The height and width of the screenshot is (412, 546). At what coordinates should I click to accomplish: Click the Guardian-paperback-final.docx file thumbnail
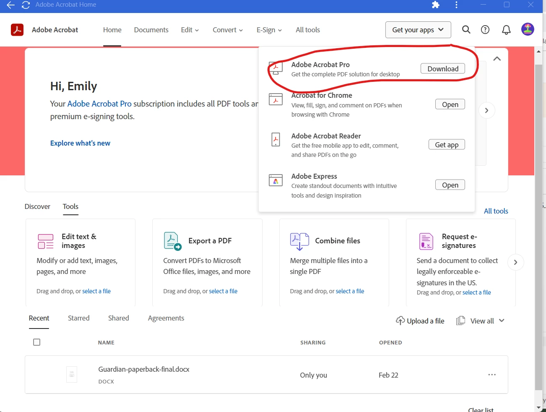pyautogui.click(x=72, y=374)
